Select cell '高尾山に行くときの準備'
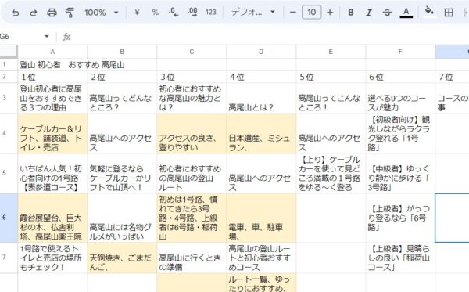469x292 pixels. click(x=192, y=258)
